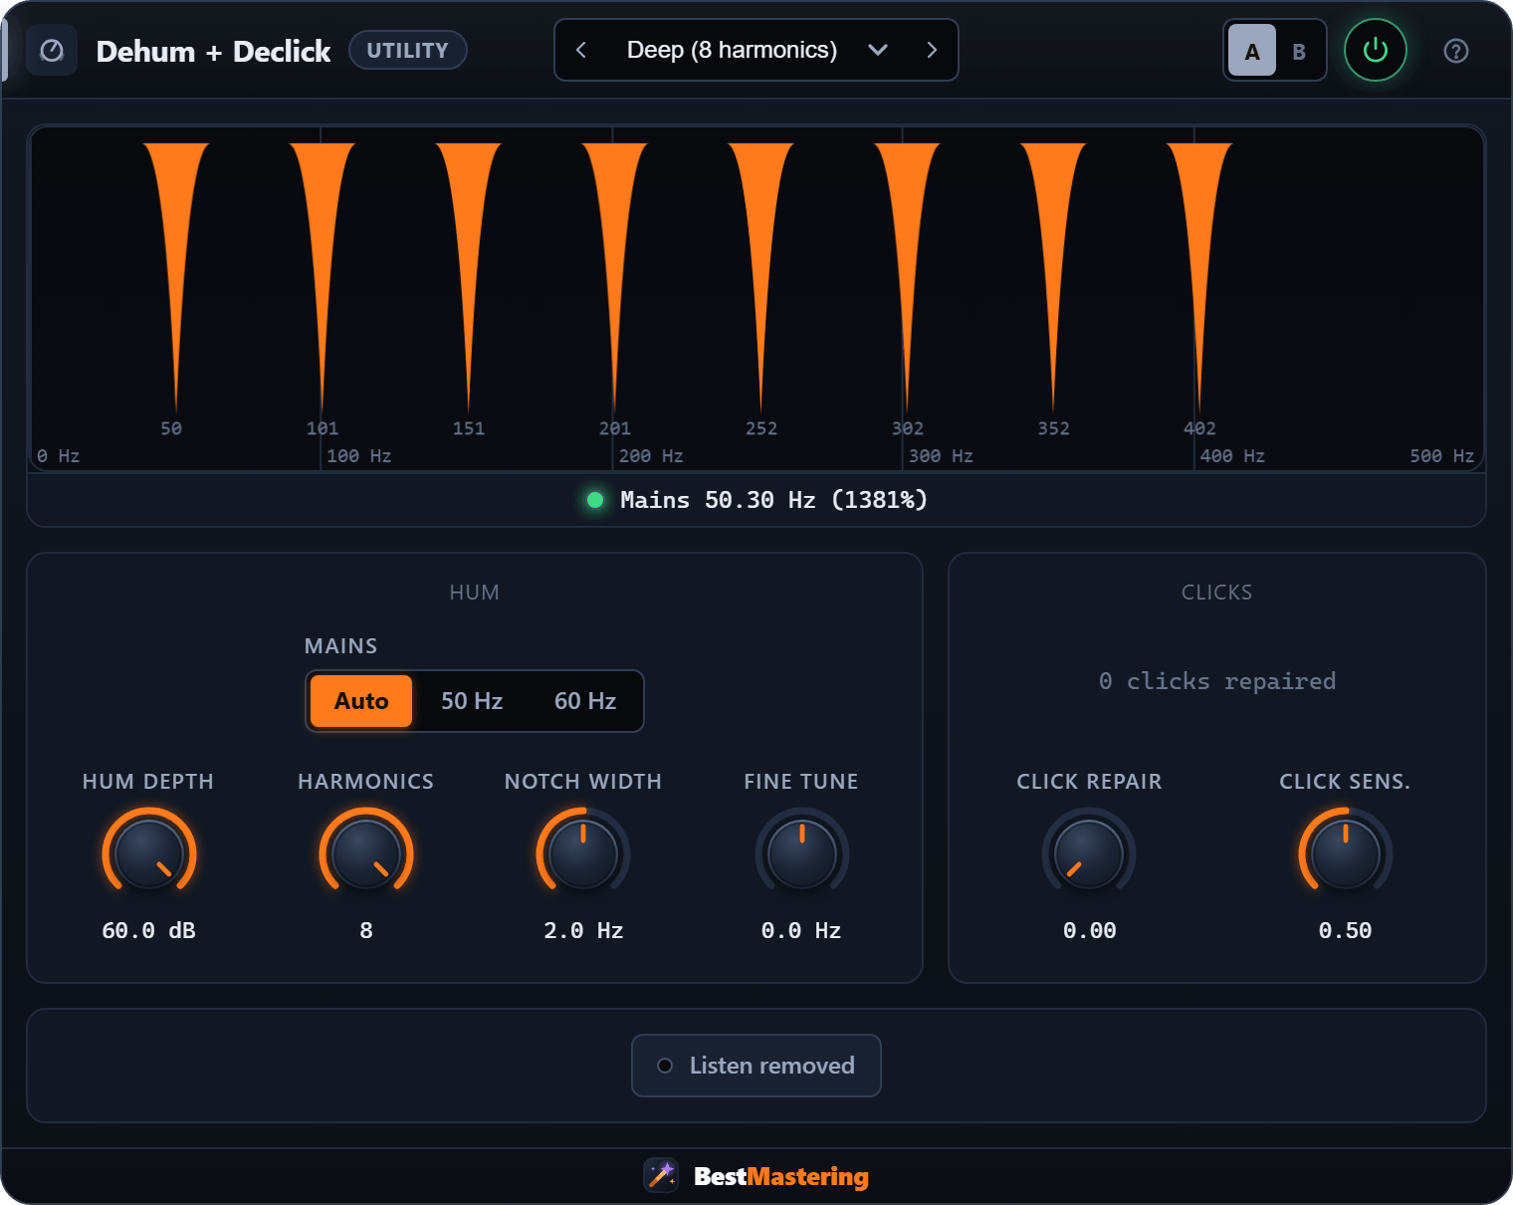This screenshot has height=1205, width=1513.
Task: Open the help question mark icon
Action: pos(1456,51)
